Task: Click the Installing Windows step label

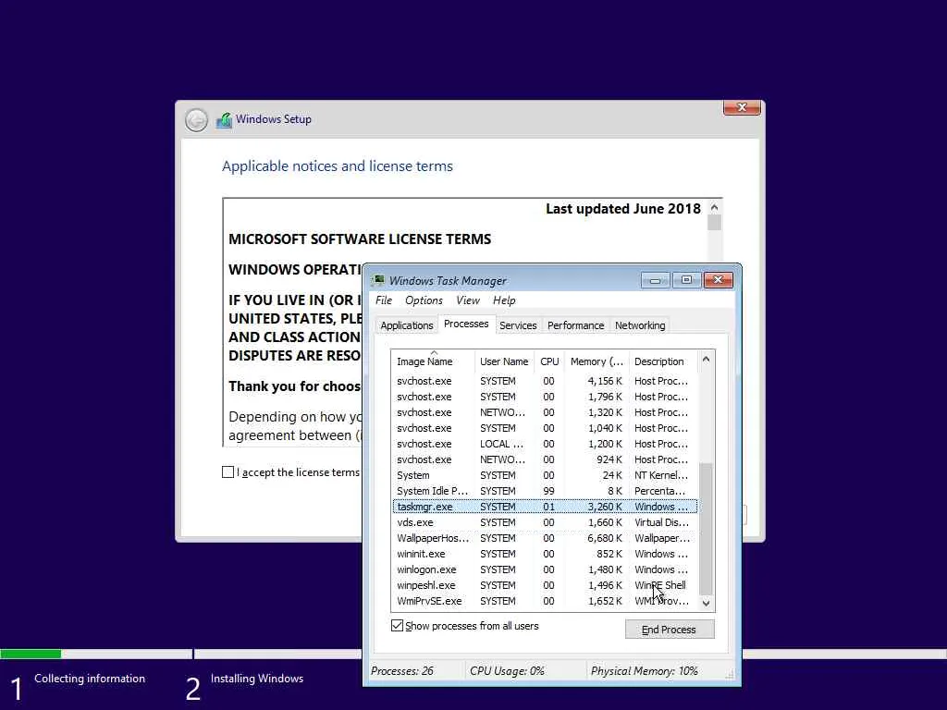Action: [x=257, y=679]
